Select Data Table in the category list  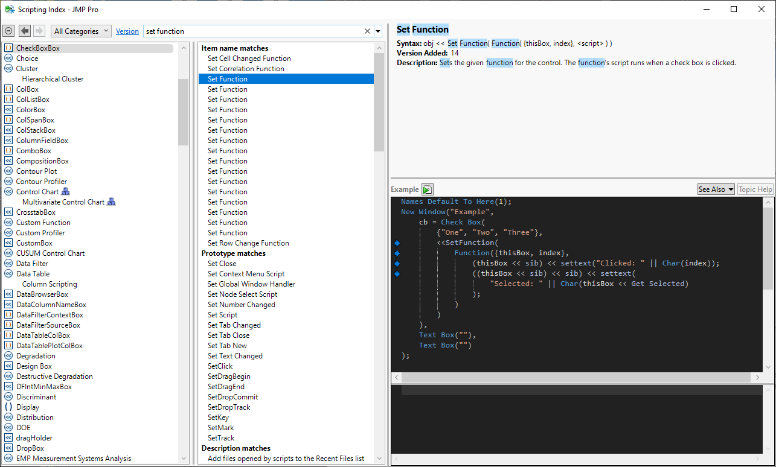[x=33, y=274]
